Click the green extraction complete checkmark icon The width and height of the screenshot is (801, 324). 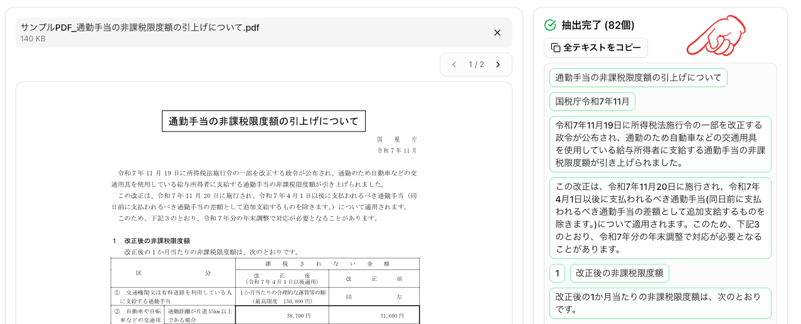point(550,25)
